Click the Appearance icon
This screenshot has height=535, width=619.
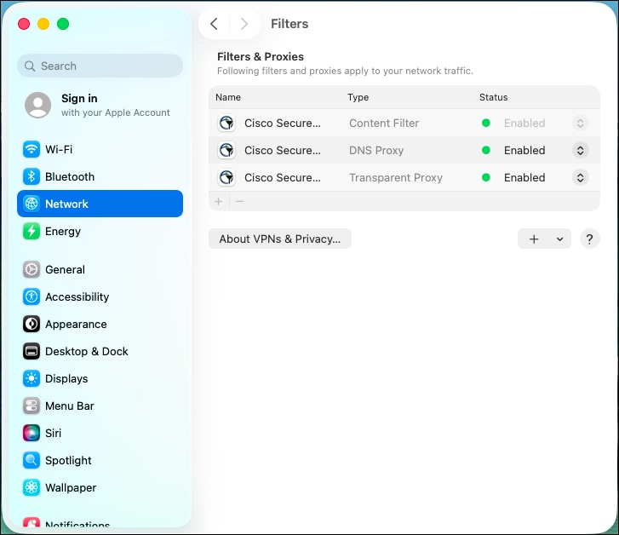pyautogui.click(x=32, y=324)
